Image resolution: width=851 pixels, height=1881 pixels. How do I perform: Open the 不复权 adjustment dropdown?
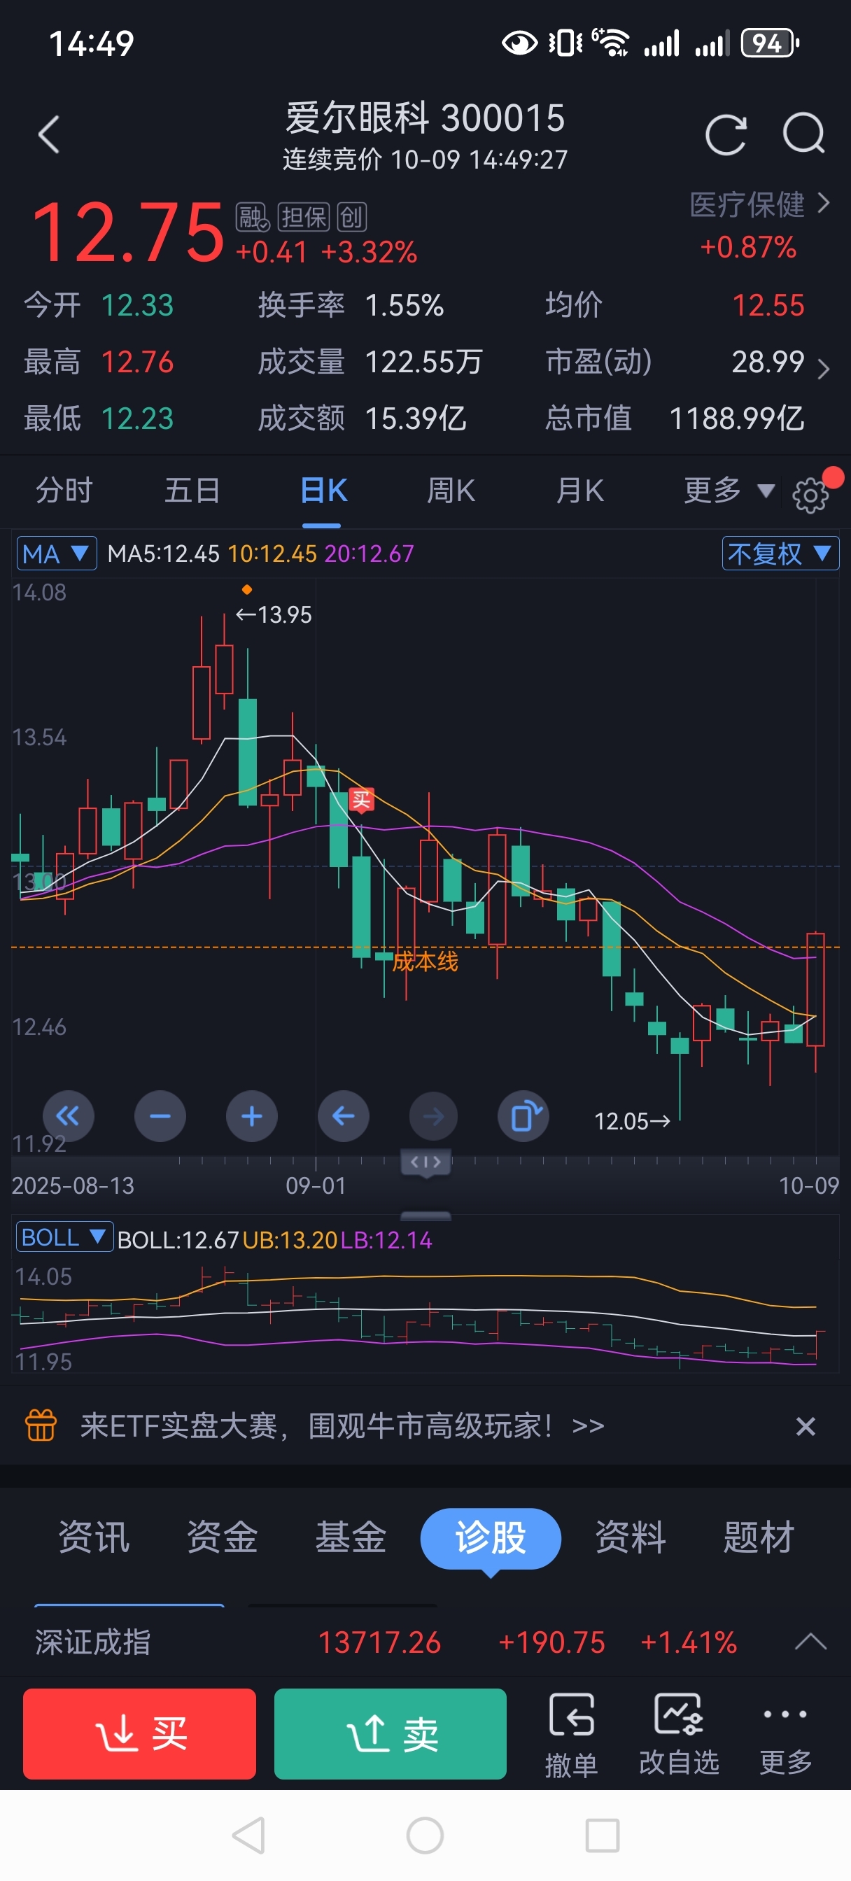[780, 554]
